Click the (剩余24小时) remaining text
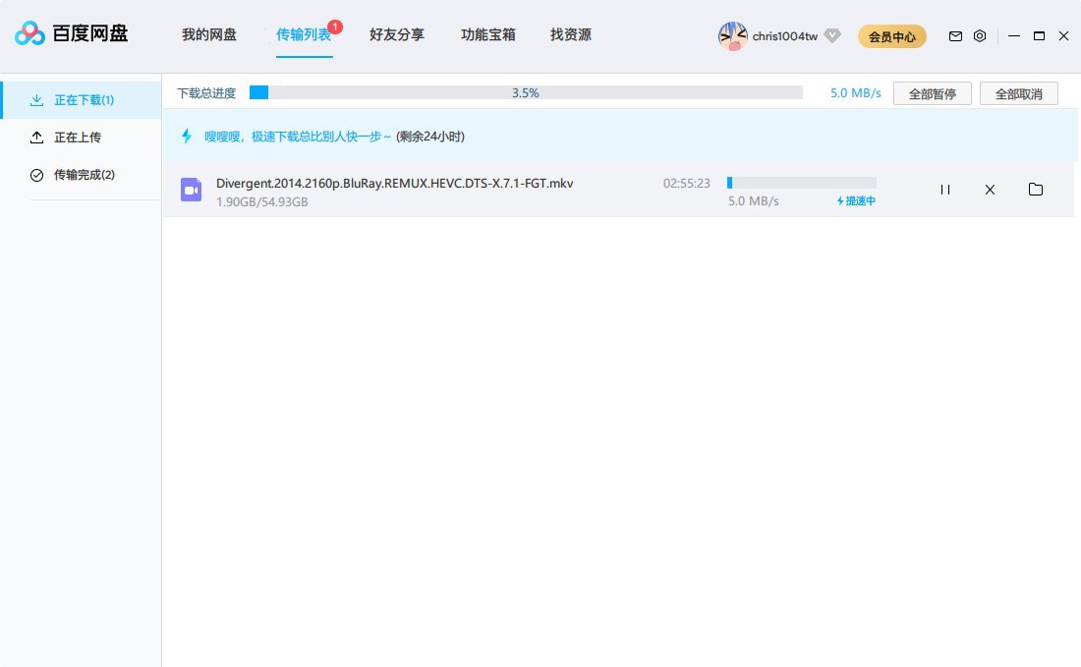Viewport: 1081px width, 667px height. tap(430, 137)
